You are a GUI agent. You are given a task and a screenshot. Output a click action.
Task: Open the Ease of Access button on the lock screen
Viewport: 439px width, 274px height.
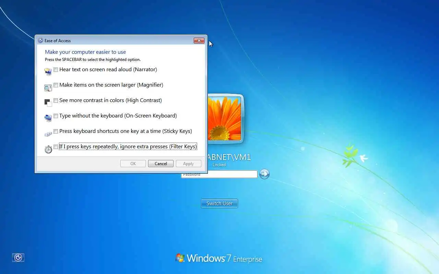coord(18,258)
